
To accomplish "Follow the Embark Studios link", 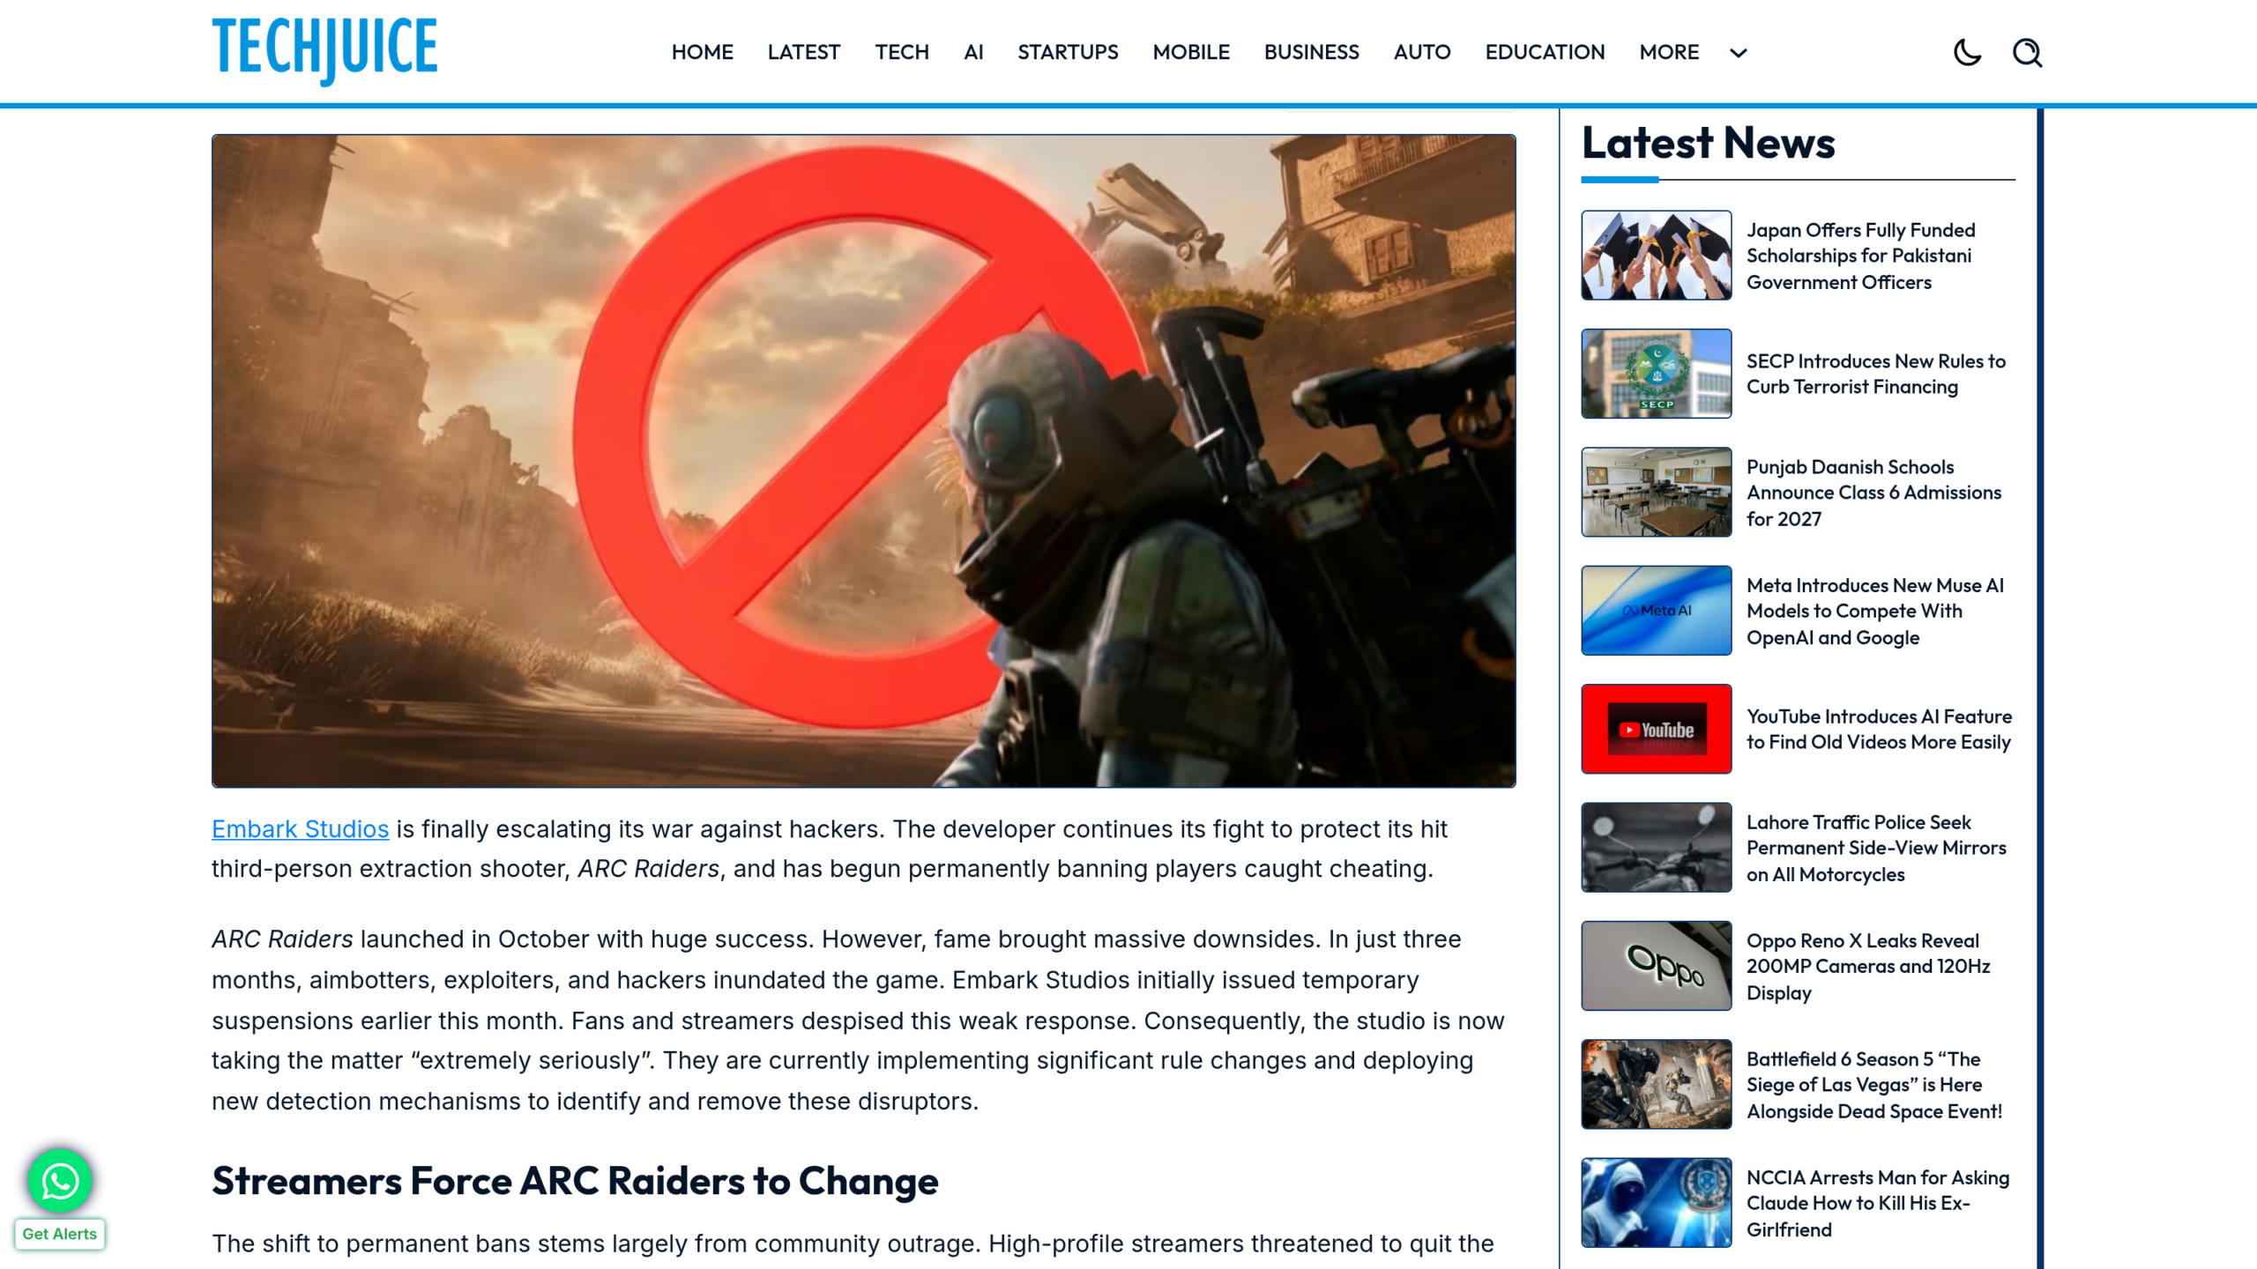I will [x=300, y=829].
